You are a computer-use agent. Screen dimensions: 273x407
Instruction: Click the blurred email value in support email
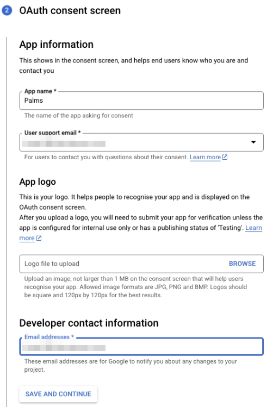64,143
